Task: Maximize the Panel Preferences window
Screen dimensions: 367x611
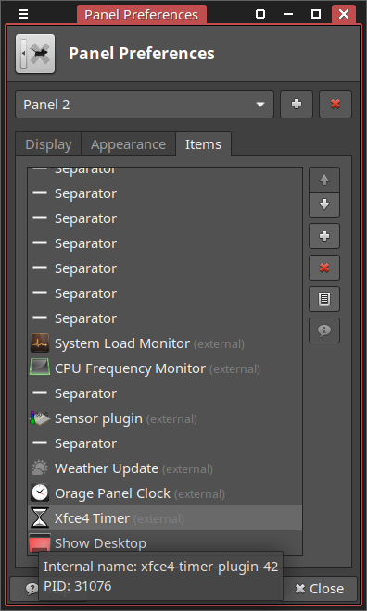Action: (x=316, y=15)
